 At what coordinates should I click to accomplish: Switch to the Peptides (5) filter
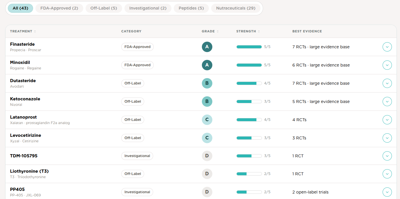tap(191, 8)
